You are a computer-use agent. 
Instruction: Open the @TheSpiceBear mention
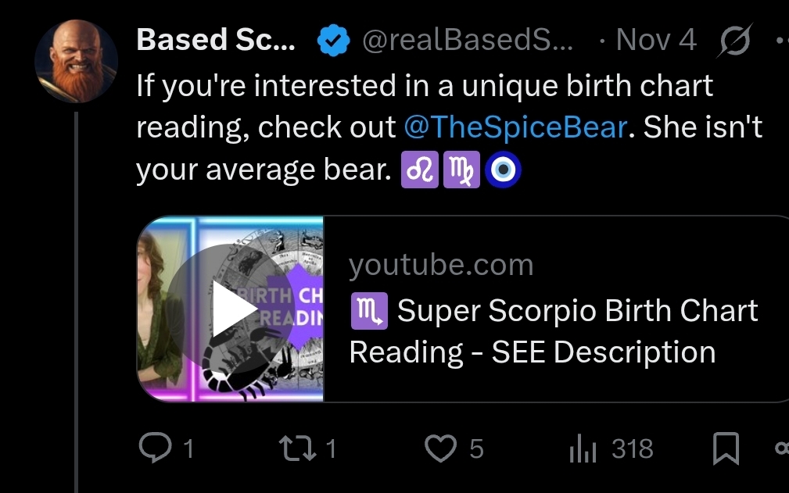pyautogui.click(x=515, y=128)
